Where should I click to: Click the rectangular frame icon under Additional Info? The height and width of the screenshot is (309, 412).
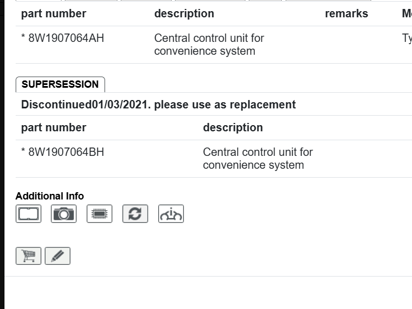pyautogui.click(x=29, y=213)
